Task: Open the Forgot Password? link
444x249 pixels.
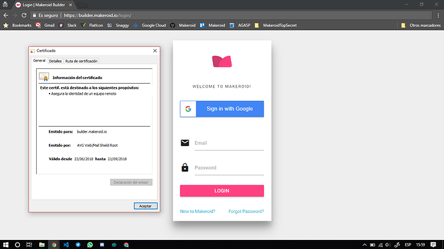Action: [246, 211]
